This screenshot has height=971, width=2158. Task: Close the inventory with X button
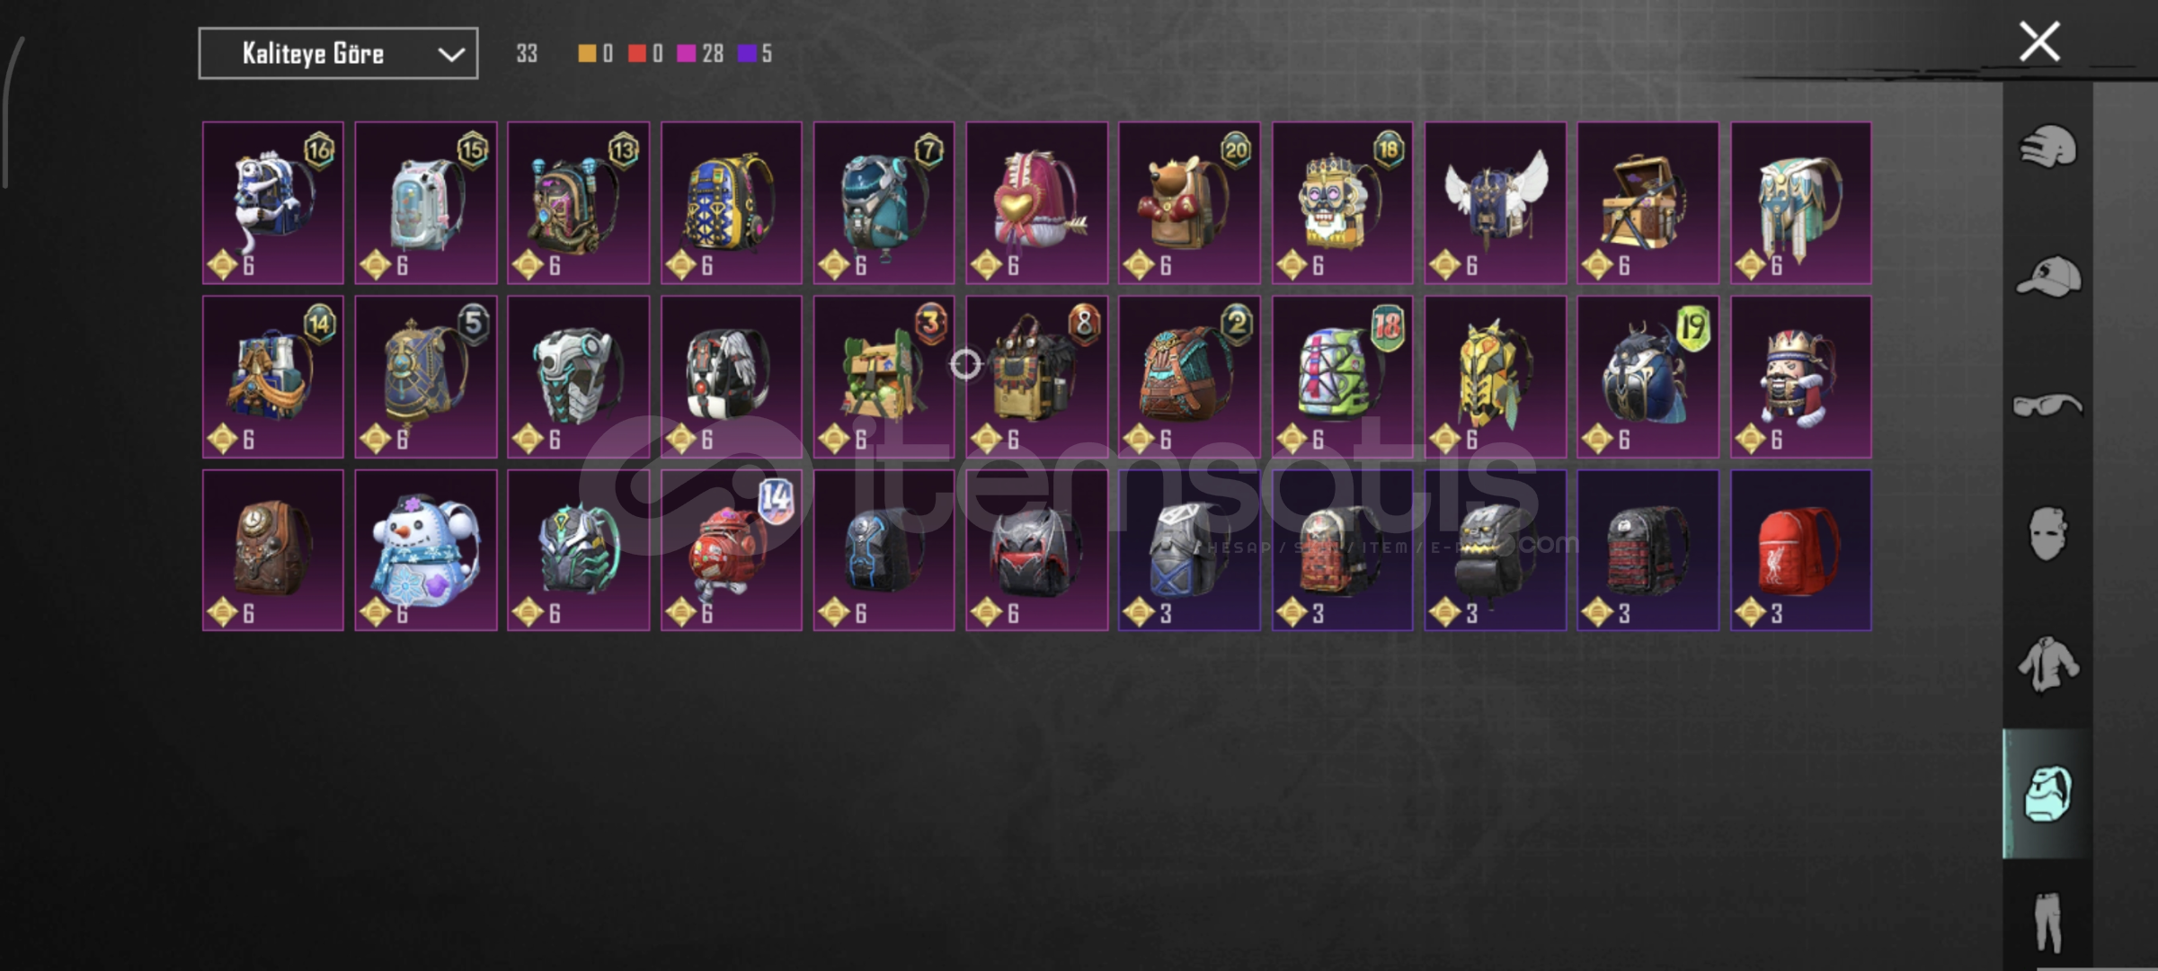tap(2039, 41)
